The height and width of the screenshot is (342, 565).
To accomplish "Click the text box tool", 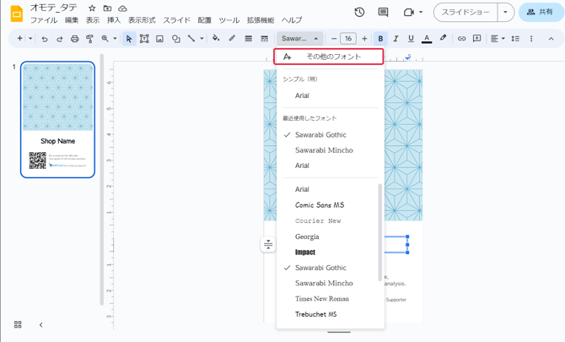I will (144, 39).
